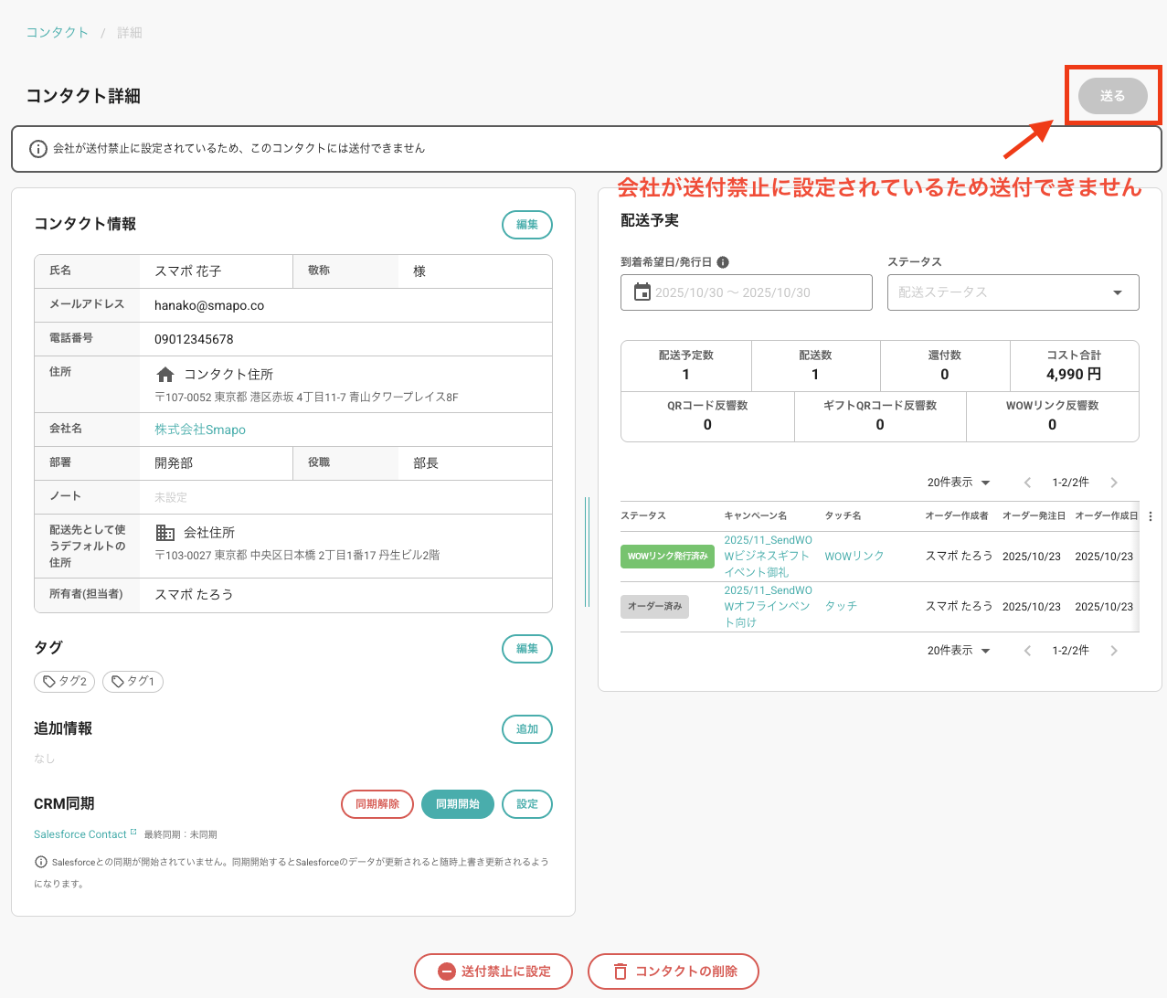Open campaign 2025/11_SendWOWビジネスギフト link

coord(768,557)
